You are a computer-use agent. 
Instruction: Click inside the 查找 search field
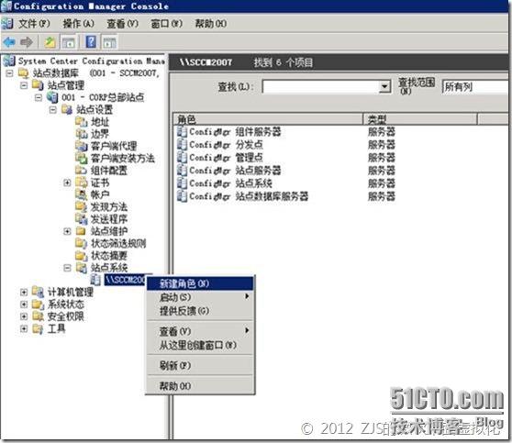click(x=320, y=87)
